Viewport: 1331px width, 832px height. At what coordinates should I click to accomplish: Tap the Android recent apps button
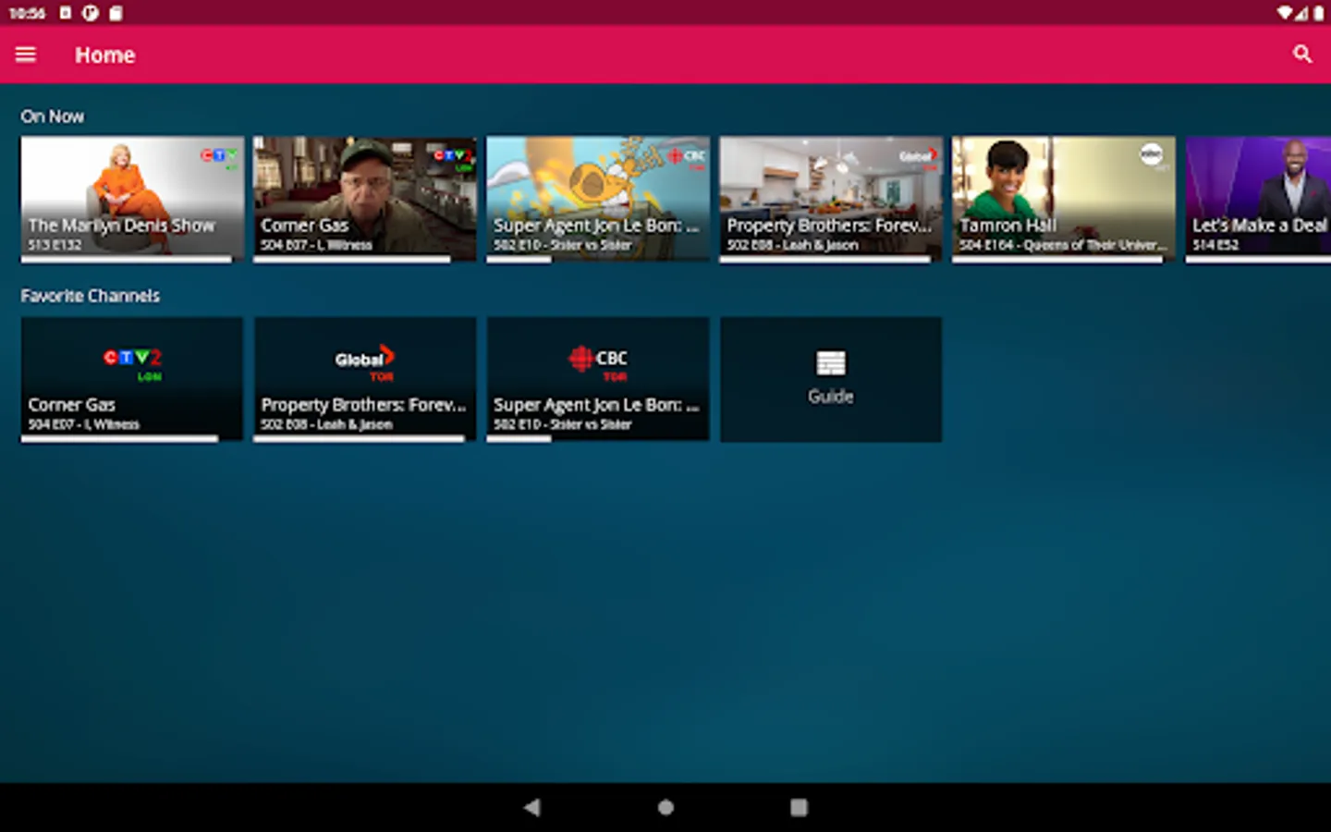tap(799, 807)
